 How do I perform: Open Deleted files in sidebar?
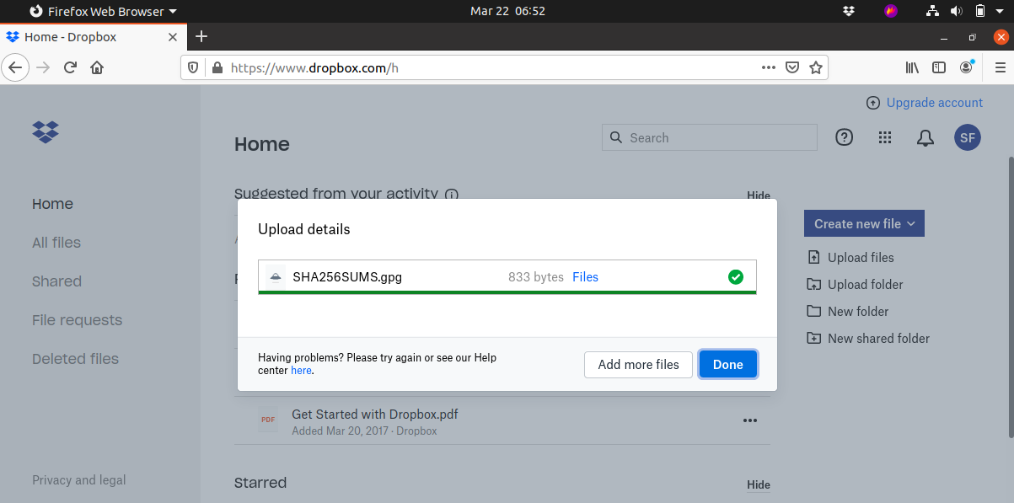click(75, 359)
